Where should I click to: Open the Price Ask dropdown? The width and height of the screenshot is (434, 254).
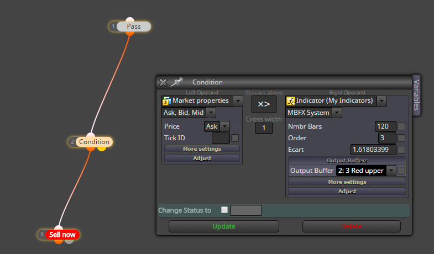pos(225,126)
